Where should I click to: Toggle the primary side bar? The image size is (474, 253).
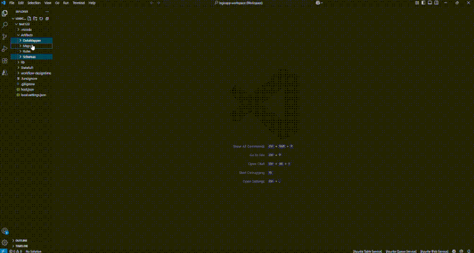pos(423,3)
